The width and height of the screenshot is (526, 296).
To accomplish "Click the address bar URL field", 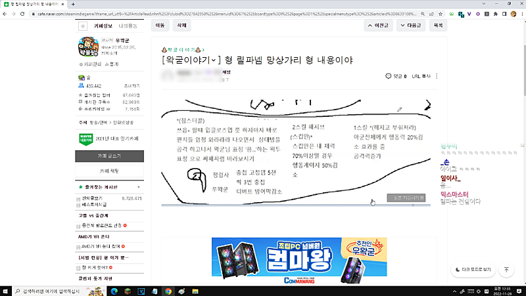I will pos(226,14).
